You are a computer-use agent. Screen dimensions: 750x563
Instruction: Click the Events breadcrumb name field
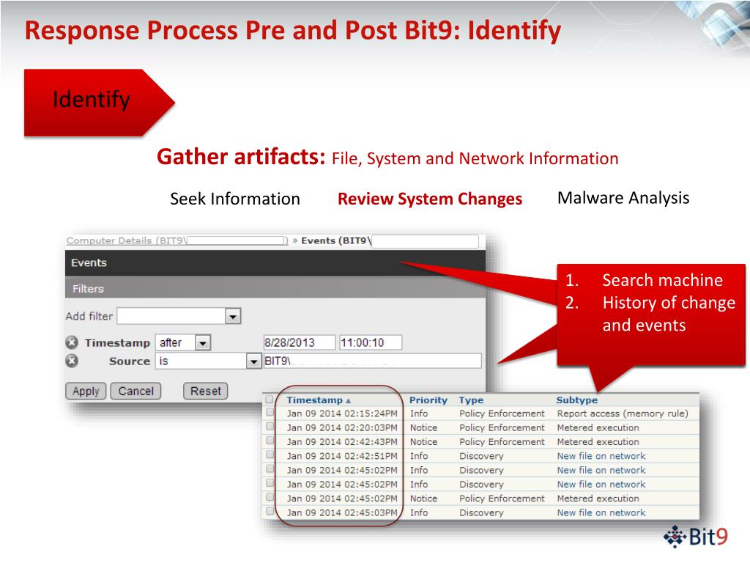(426, 241)
